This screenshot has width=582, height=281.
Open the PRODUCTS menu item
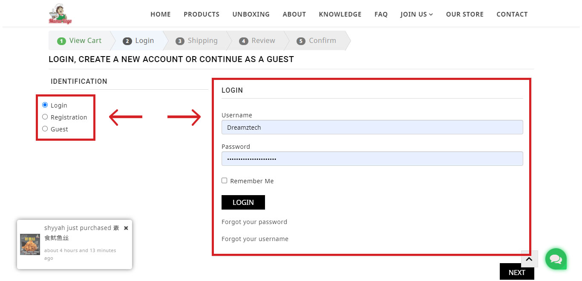[x=201, y=14]
